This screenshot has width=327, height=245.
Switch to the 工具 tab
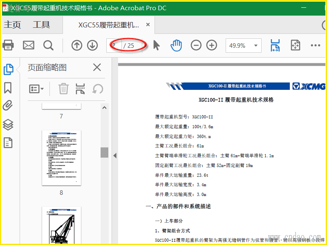click(41, 25)
